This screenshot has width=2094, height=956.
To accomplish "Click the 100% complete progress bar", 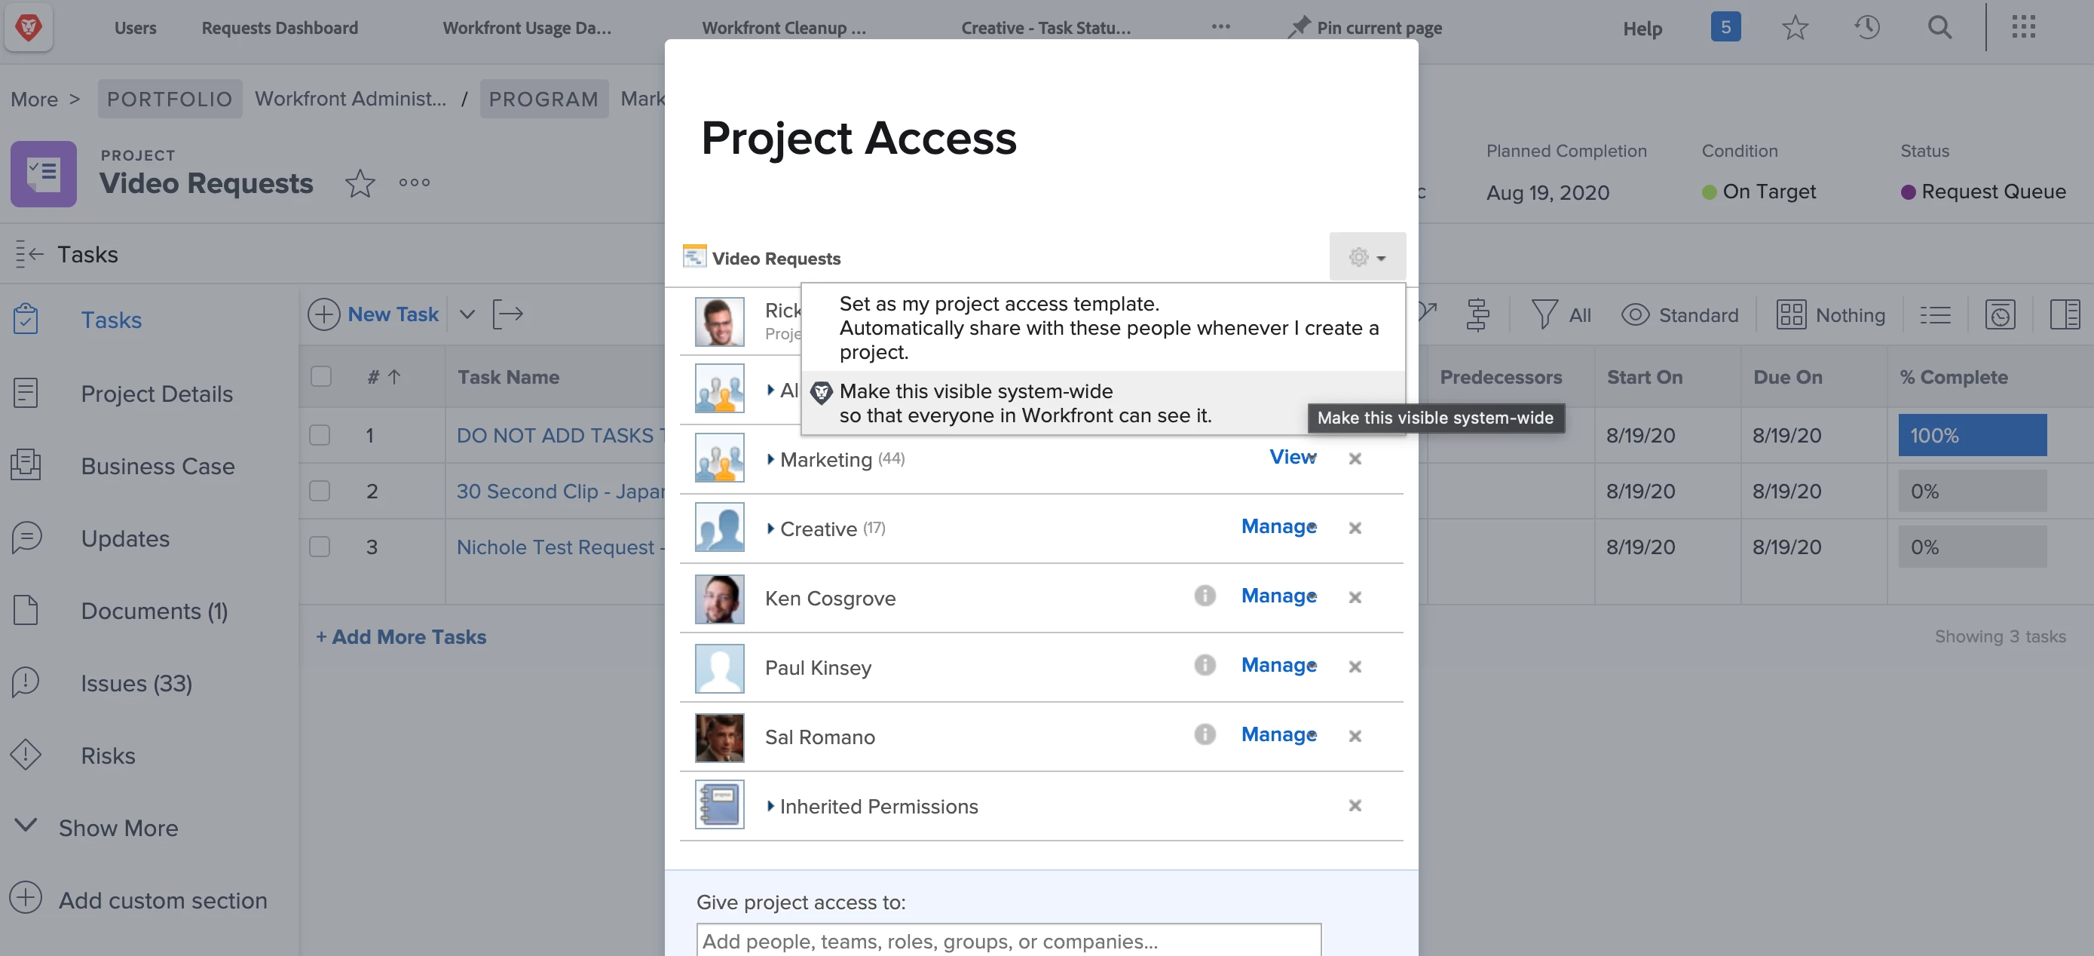I will pyautogui.click(x=1971, y=435).
